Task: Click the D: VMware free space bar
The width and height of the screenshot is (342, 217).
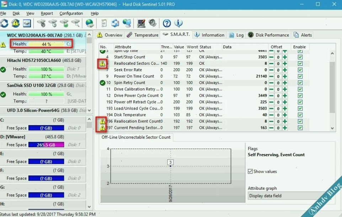Action: (46, 145)
